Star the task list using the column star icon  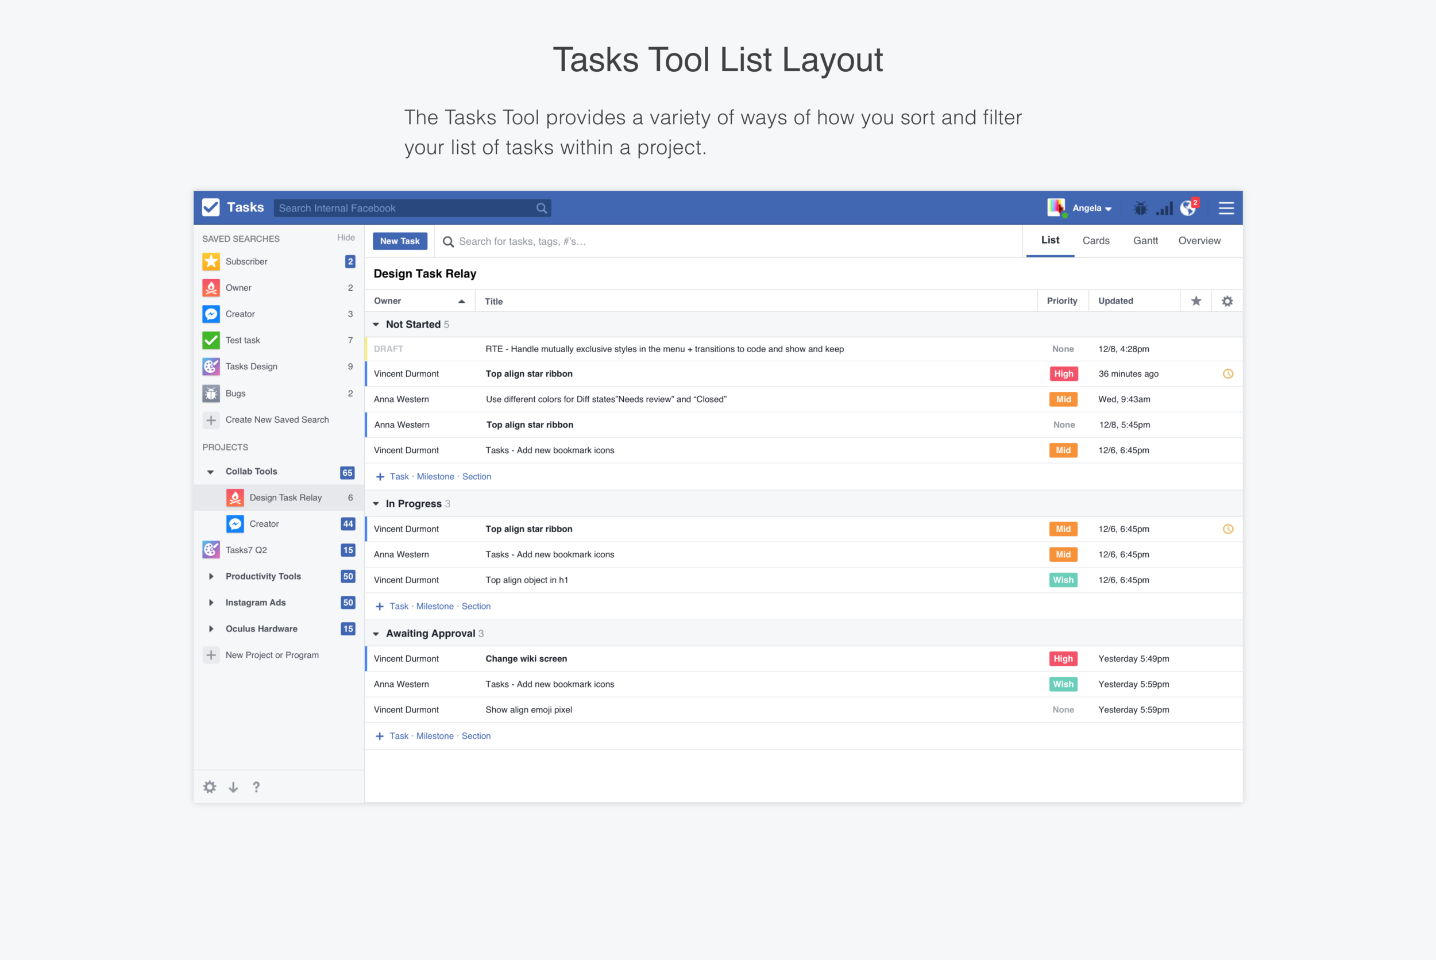1195,300
